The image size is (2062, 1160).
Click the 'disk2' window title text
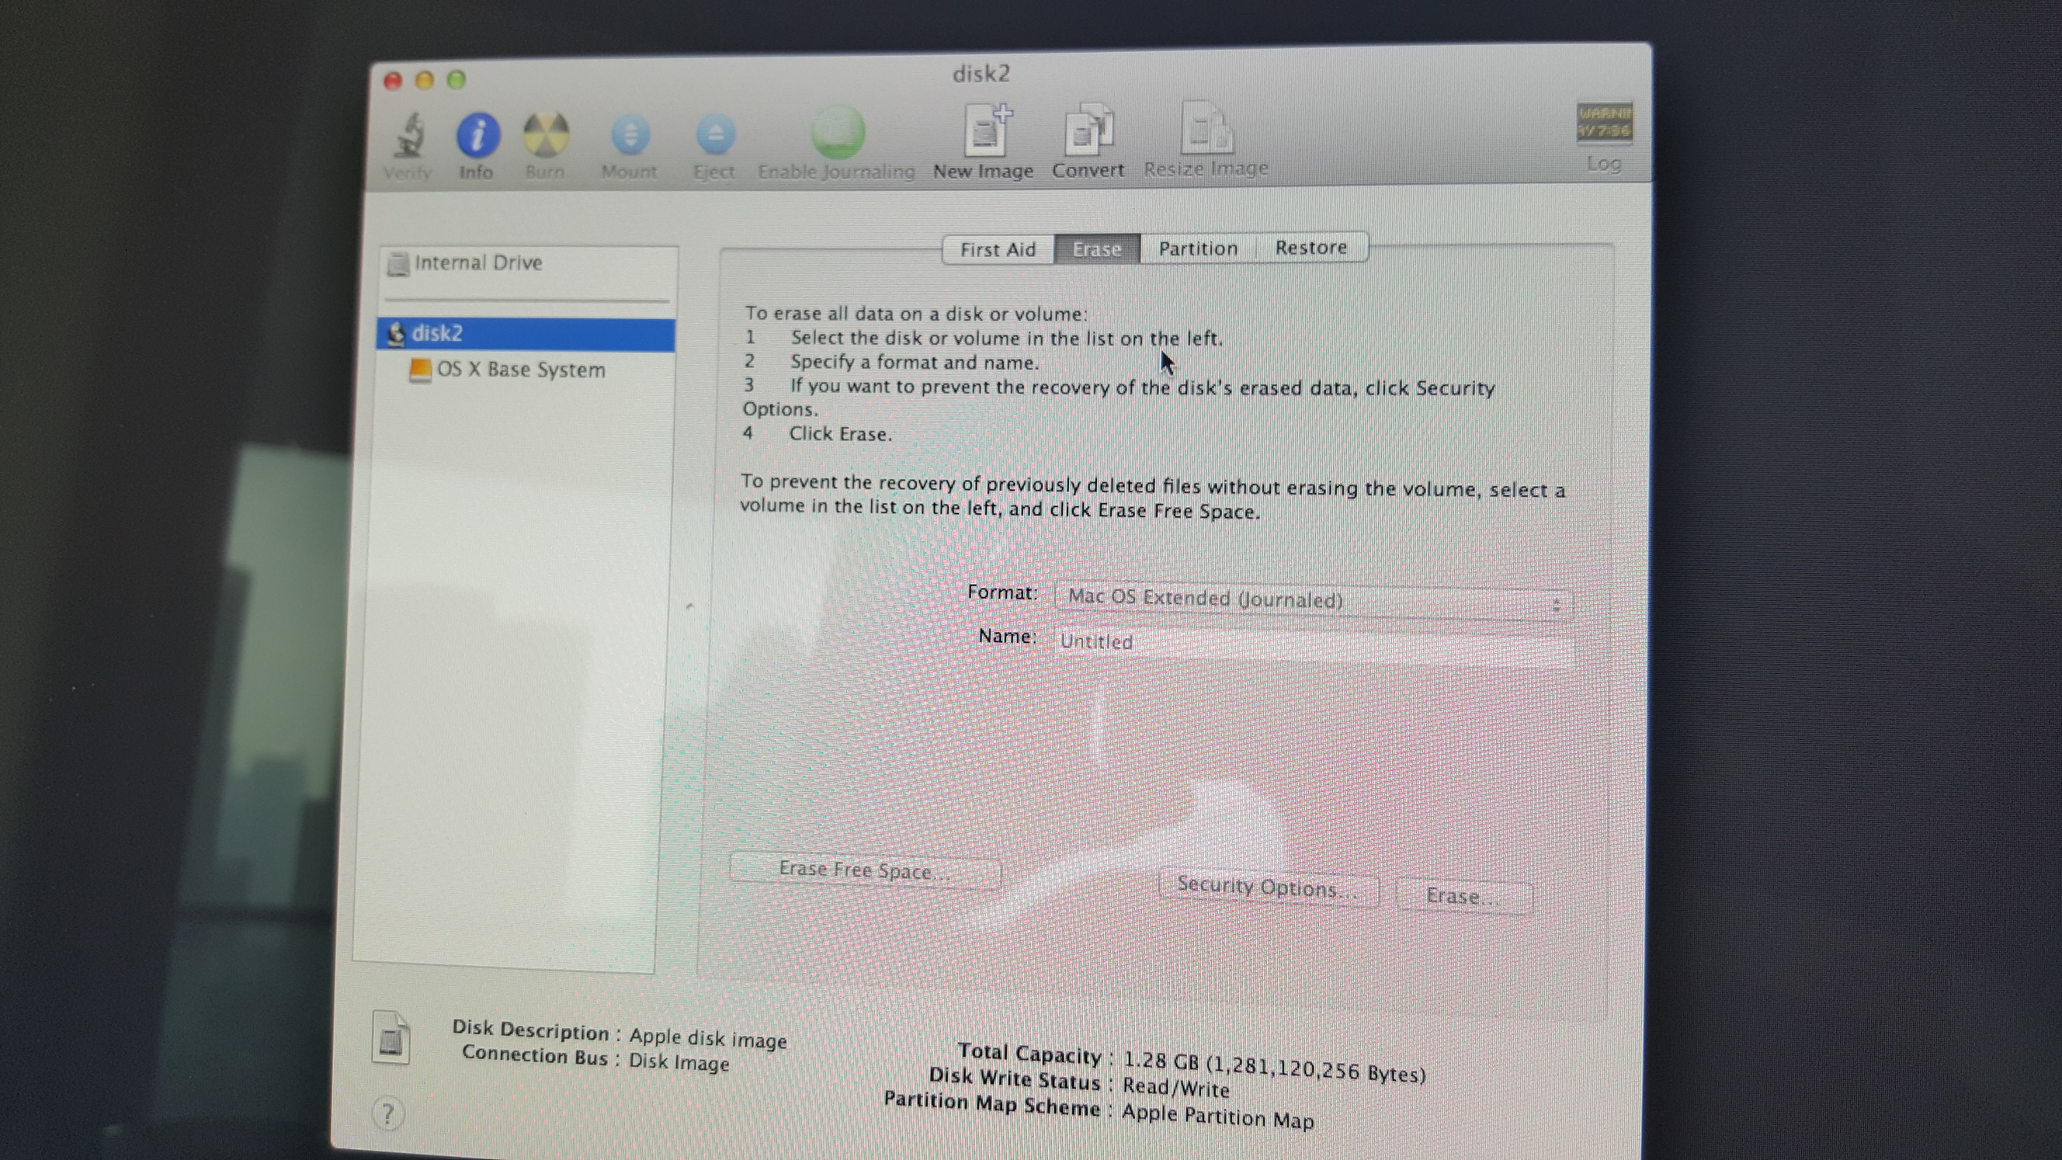981,74
